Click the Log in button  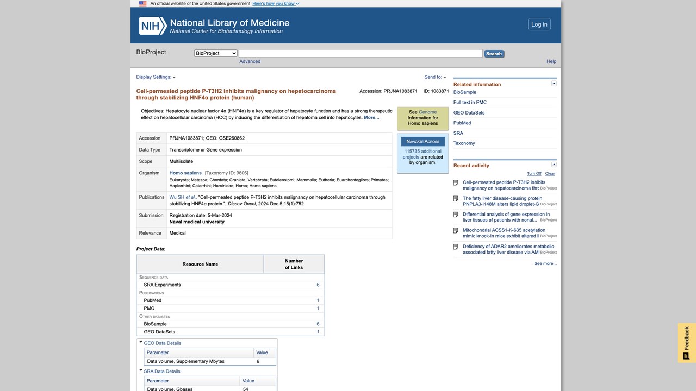[539, 24]
